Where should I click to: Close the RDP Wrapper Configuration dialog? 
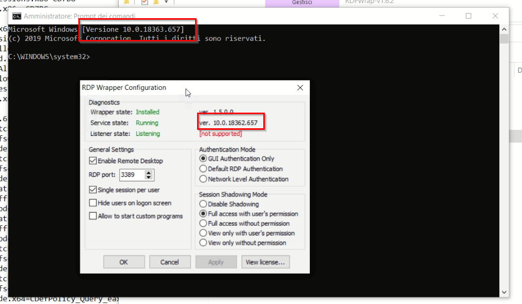300,87
